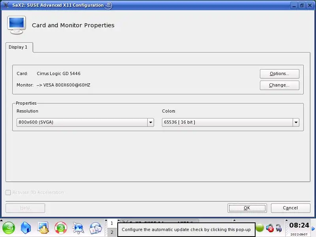Open the system tray icon beside the volume icon

(279, 228)
